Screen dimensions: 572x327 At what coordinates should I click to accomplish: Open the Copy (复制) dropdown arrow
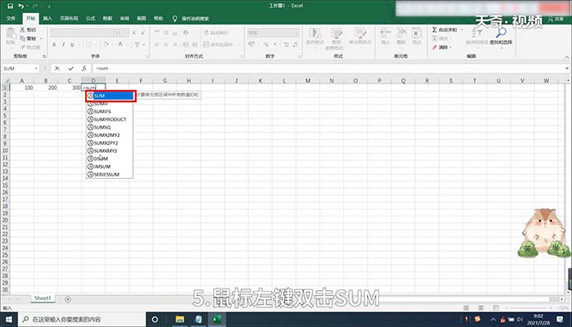pyautogui.click(x=41, y=38)
